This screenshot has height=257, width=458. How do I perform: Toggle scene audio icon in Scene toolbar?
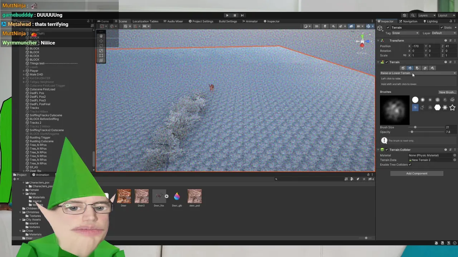333,26
